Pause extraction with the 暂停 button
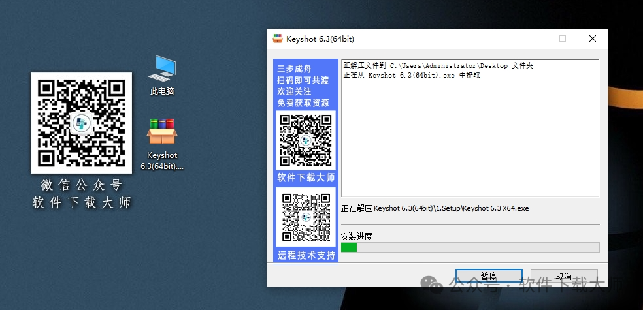Viewport: 643px width, 310px height. point(488,275)
